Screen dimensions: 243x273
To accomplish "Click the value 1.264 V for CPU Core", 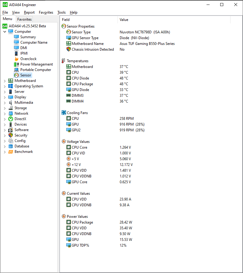I will pos(125,147).
